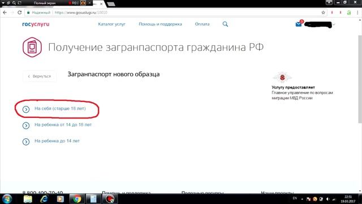The image size is (362, 204).
Task: Click 'Главное управление по вопросам миграции МВД России' text
Action: [x=302, y=95]
